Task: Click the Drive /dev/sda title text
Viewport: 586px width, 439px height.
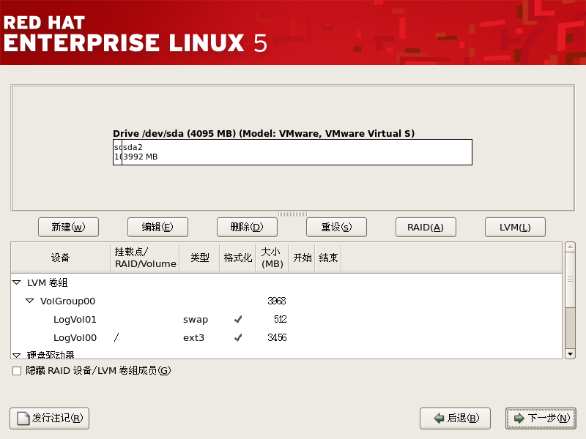Action: click(x=264, y=134)
